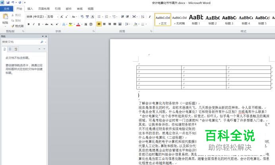Viewport: 275px width, 165px height.
Task: Select browse pages tab in navigation pane
Action: (10, 49)
